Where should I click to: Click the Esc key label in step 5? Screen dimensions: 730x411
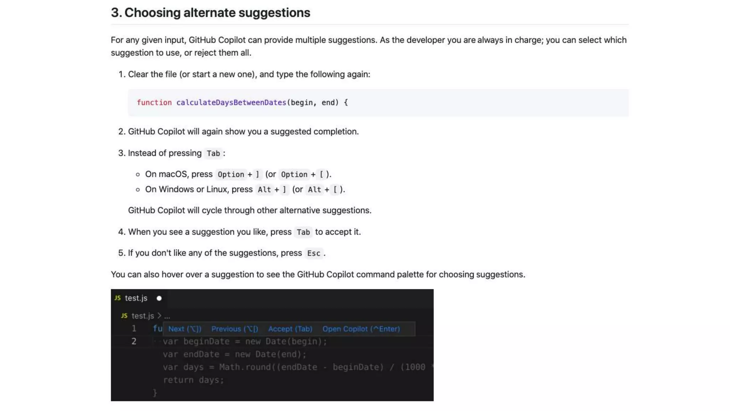click(314, 253)
